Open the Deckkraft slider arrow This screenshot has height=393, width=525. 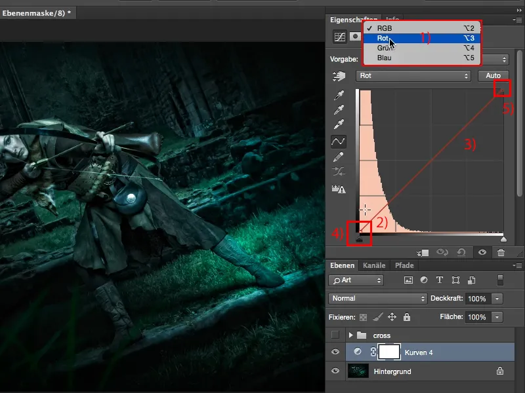click(x=497, y=299)
